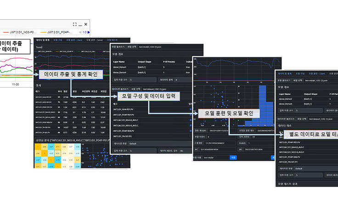Click the fullscreen icon in the chart window
The height and width of the screenshot is (211, 338).
point(73,23)
